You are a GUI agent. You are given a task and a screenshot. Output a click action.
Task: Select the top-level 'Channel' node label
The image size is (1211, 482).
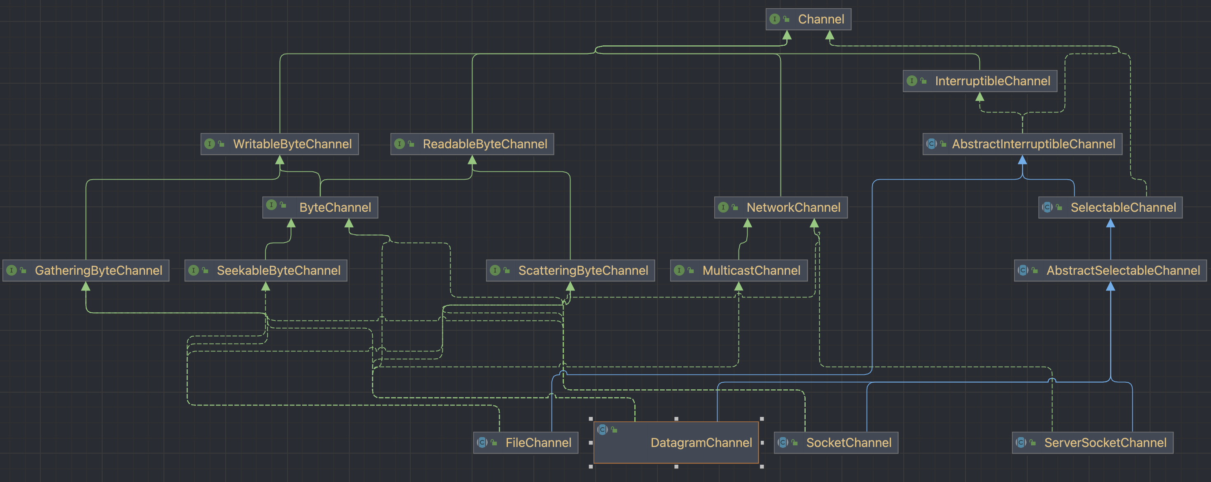tap(821, 19)
